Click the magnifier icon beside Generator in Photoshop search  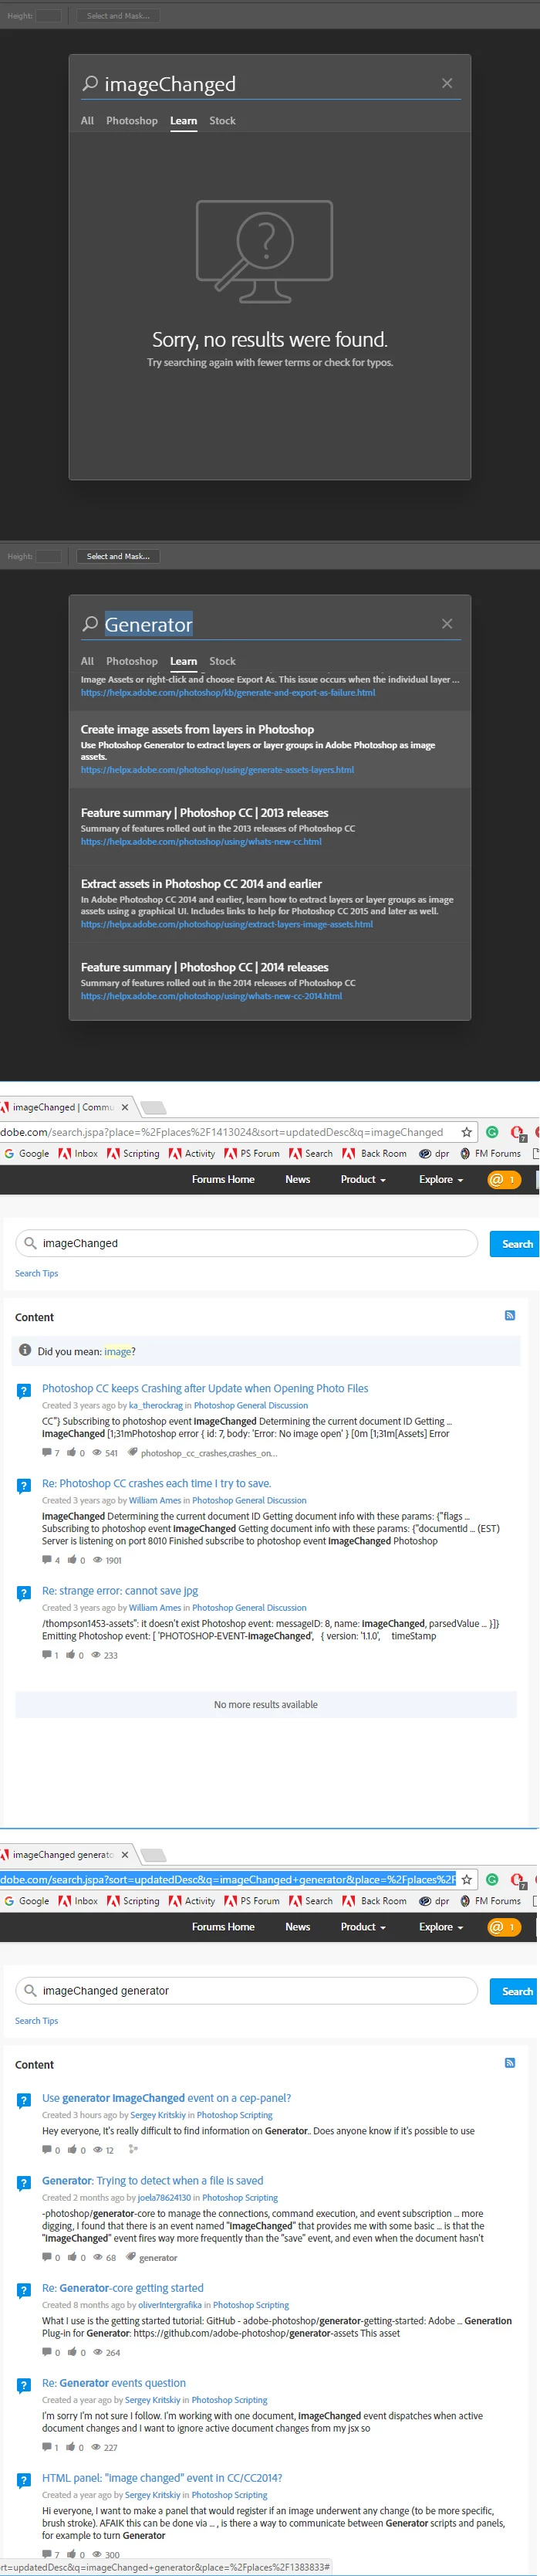(x=89, y=624)
